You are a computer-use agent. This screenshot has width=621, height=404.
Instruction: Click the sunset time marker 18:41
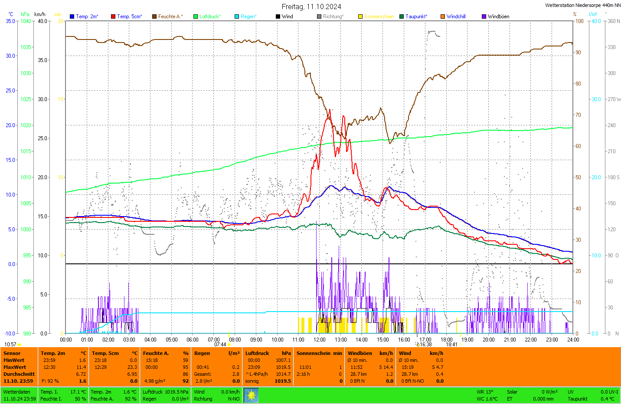tap(451, 345)
